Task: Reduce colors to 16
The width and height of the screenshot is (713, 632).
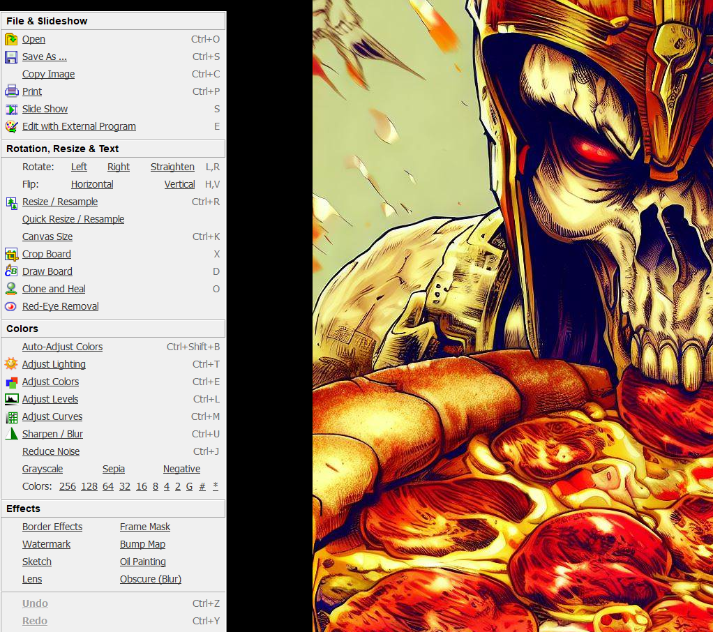Action: (142, 486)
